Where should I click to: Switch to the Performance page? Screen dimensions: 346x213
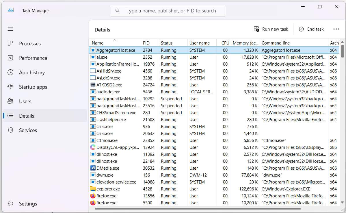[45, 58]
